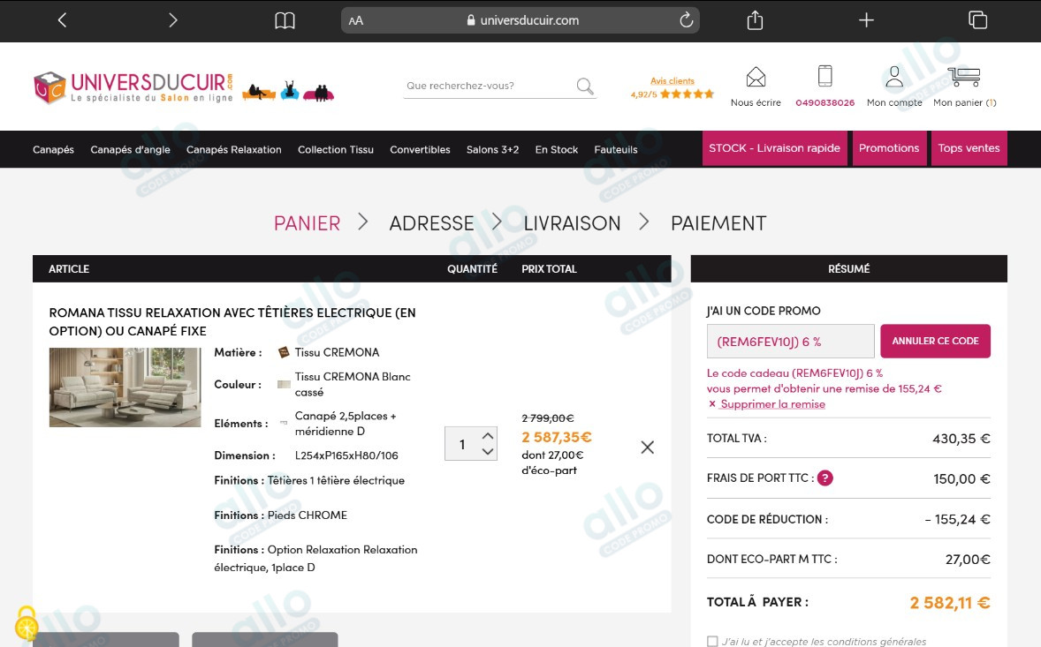Click the FRAIS DE PORT question mark help icon
This screenshot has height=647, width=1041.
tap(826, 478)
